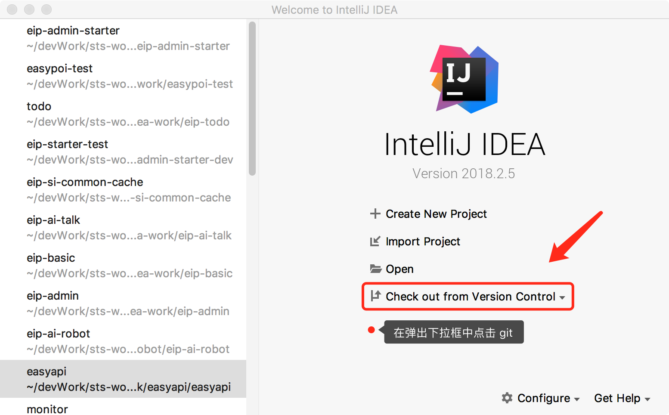Create New Project
Screen dimensions: 669x415
click(x=436, y=214)
